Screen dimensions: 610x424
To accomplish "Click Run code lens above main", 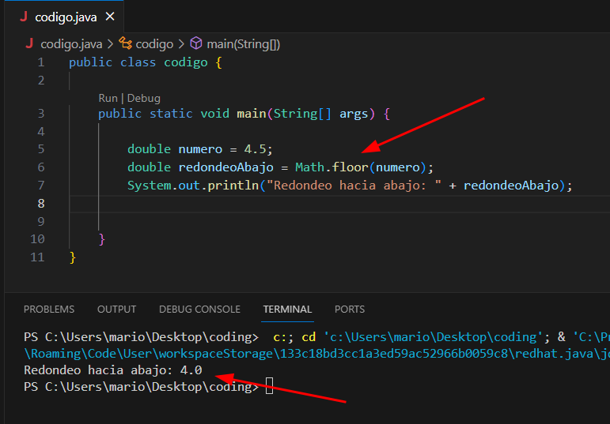I will coord(108,98).
